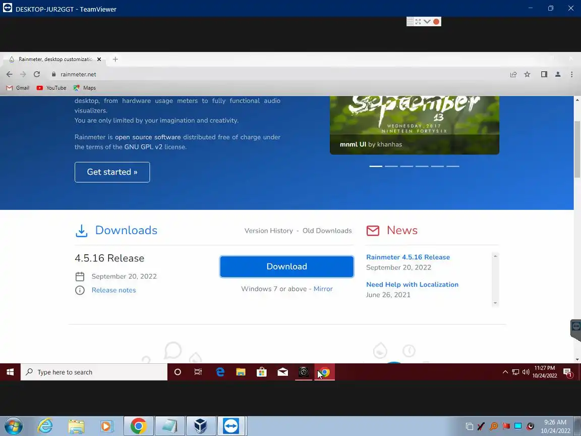Click the dotted grip handle on TeamViewer toolbar
Viewport: 581px width, 436px height.
tap(410, 22)
